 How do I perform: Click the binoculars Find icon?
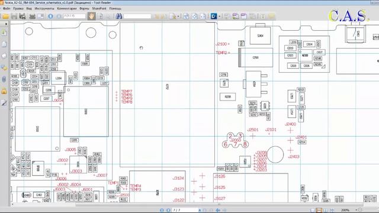pyautogui.click(x=118, y=16)
